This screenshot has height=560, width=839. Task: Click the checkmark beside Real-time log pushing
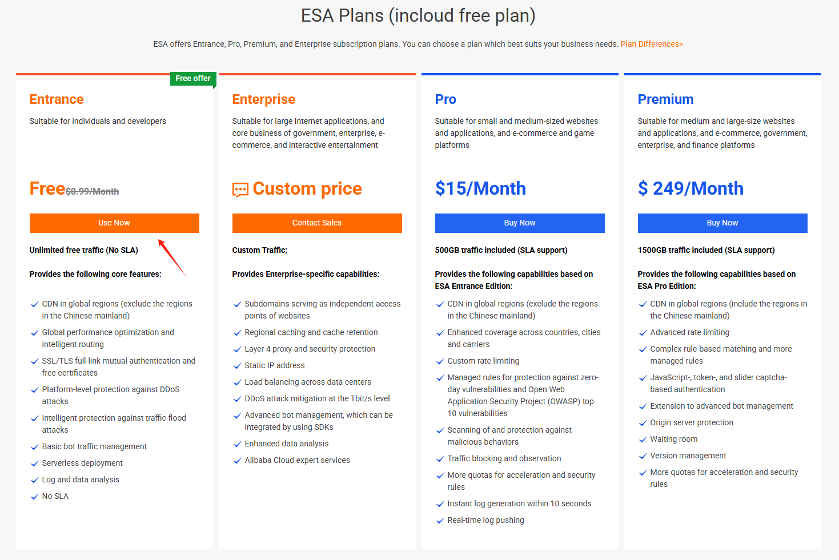point(440,521)
